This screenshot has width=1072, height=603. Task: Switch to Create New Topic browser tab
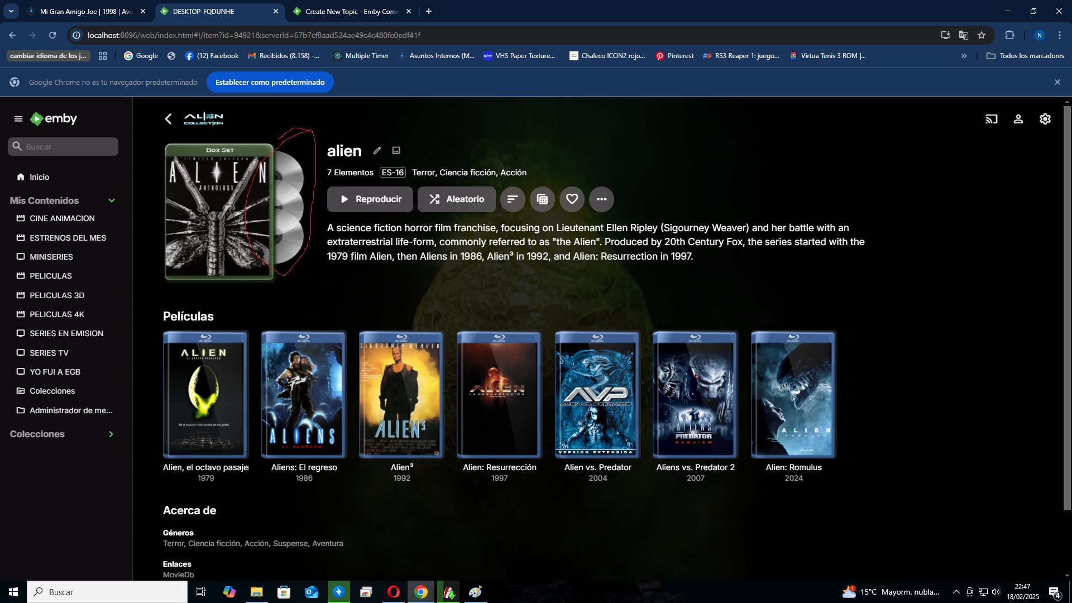point(352,11)
